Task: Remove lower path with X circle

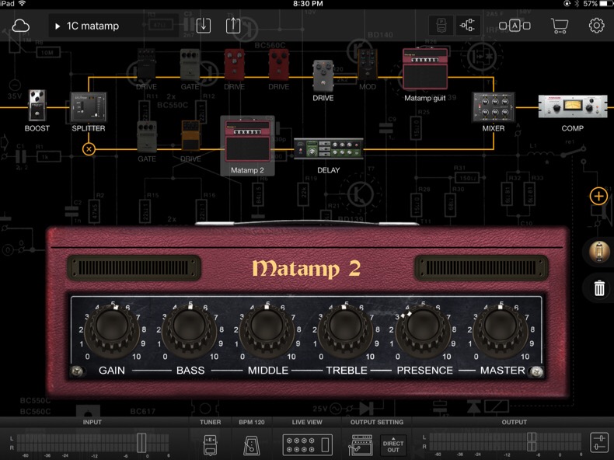Action: [89, 148]
